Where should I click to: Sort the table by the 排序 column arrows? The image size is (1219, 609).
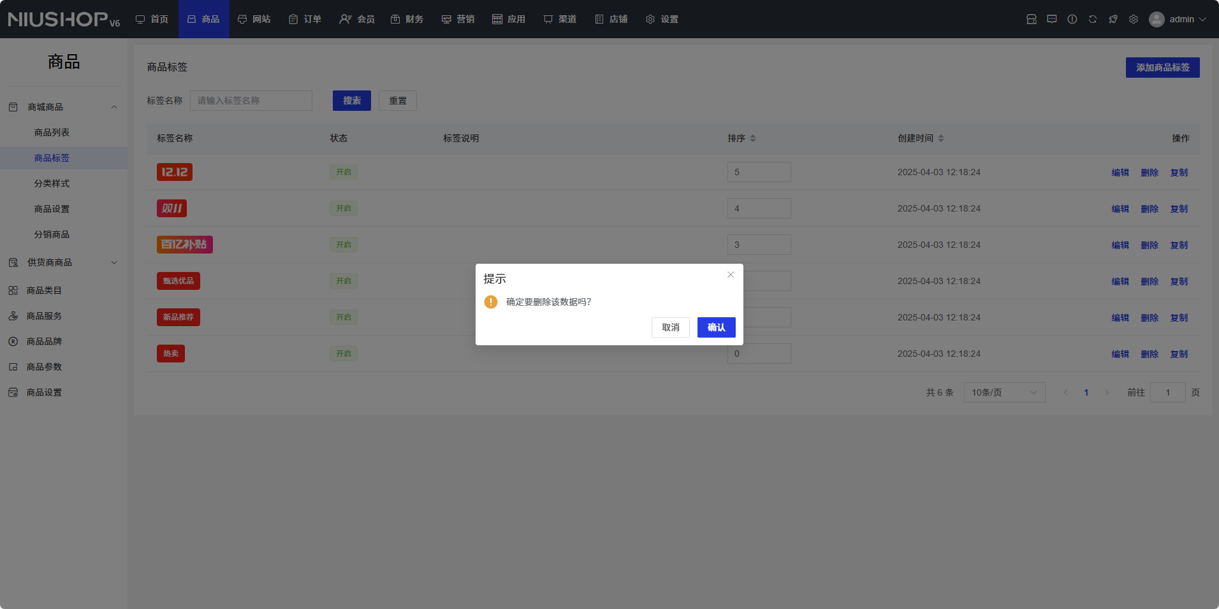753,138
